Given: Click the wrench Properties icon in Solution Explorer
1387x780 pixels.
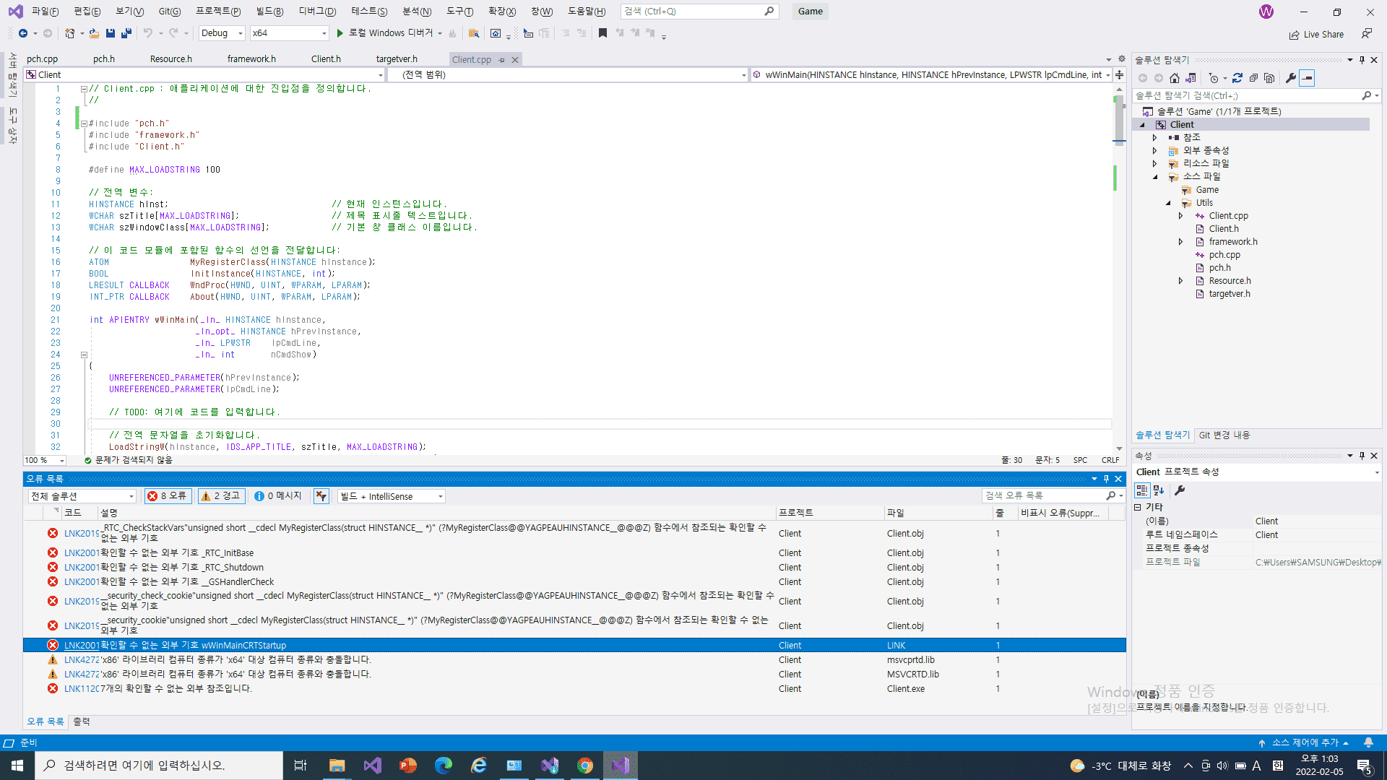Looking at the screenshot, I should point(1291,78).
